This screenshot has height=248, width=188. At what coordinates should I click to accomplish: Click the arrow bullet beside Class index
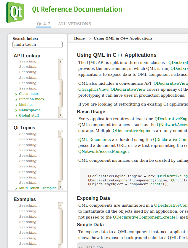(16, 94)
